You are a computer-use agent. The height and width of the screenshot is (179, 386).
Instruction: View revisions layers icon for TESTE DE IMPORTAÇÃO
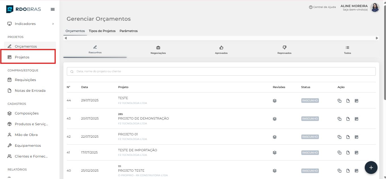(x=274, y=153)
